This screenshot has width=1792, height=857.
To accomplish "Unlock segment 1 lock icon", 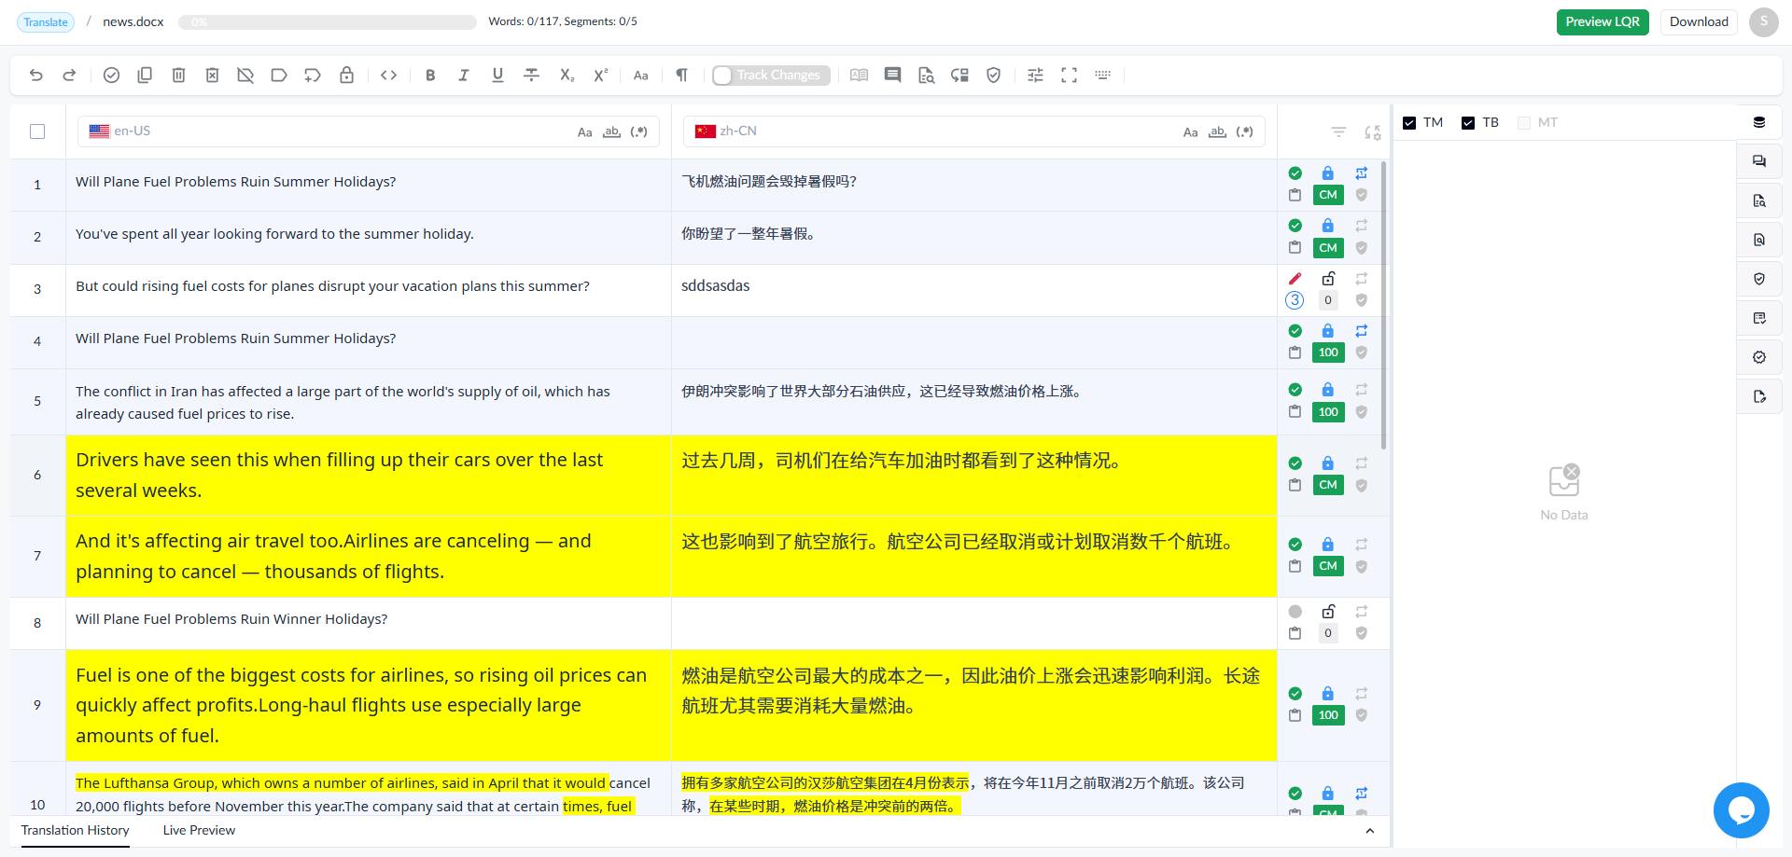I will pyautogui.click(x=1328, y=173).
